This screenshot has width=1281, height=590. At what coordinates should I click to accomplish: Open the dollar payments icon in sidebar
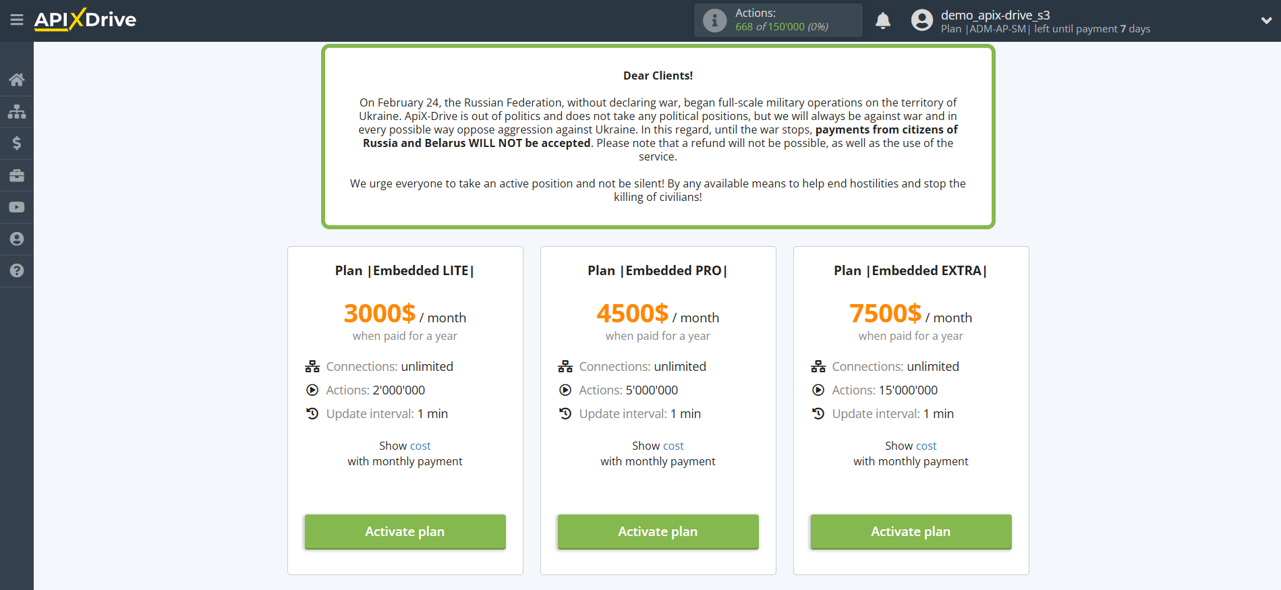(x=17, y=143)
